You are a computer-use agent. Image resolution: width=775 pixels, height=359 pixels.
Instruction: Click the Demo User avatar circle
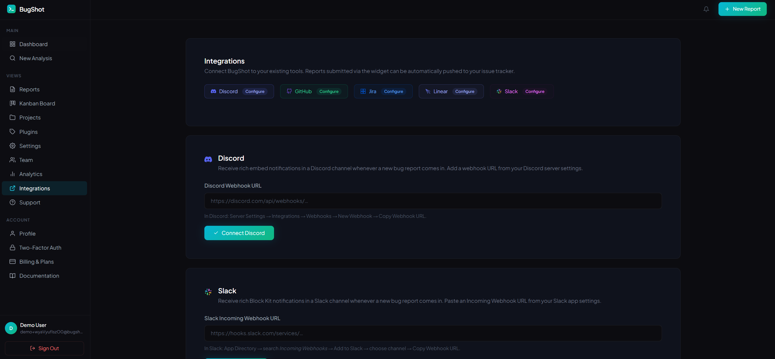point(11,328)
